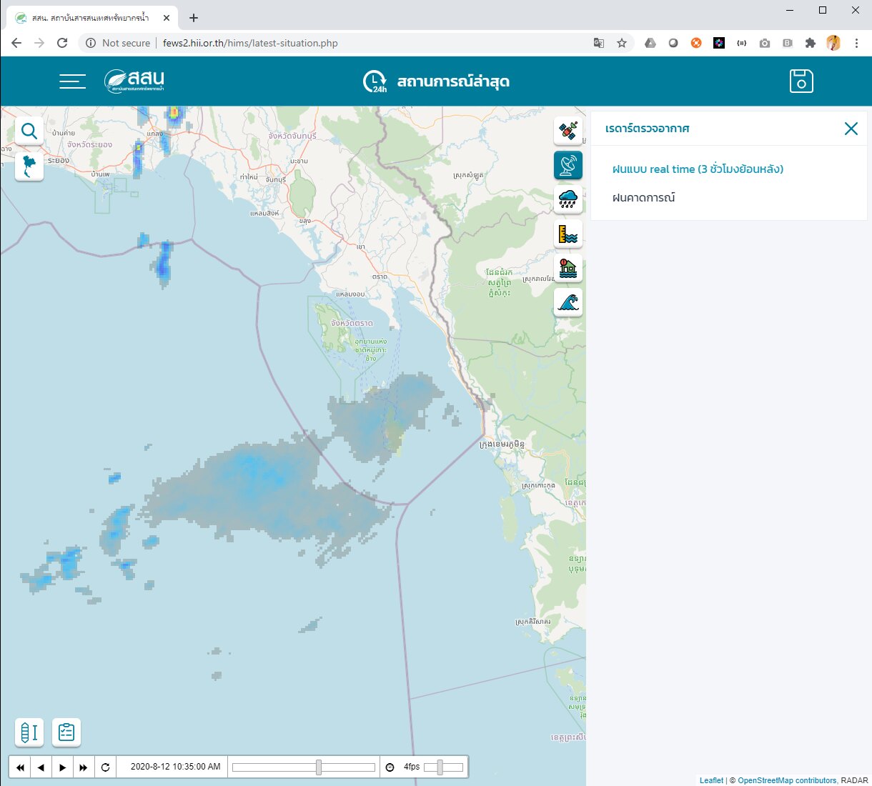Open the ruler legend tool icon
872x786 pixels.
click(x=29, y=732)
